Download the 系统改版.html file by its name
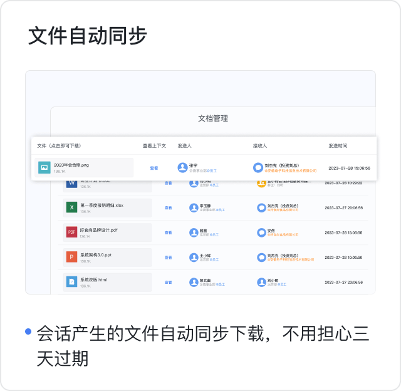401x391 pixels. coord(94,279)
